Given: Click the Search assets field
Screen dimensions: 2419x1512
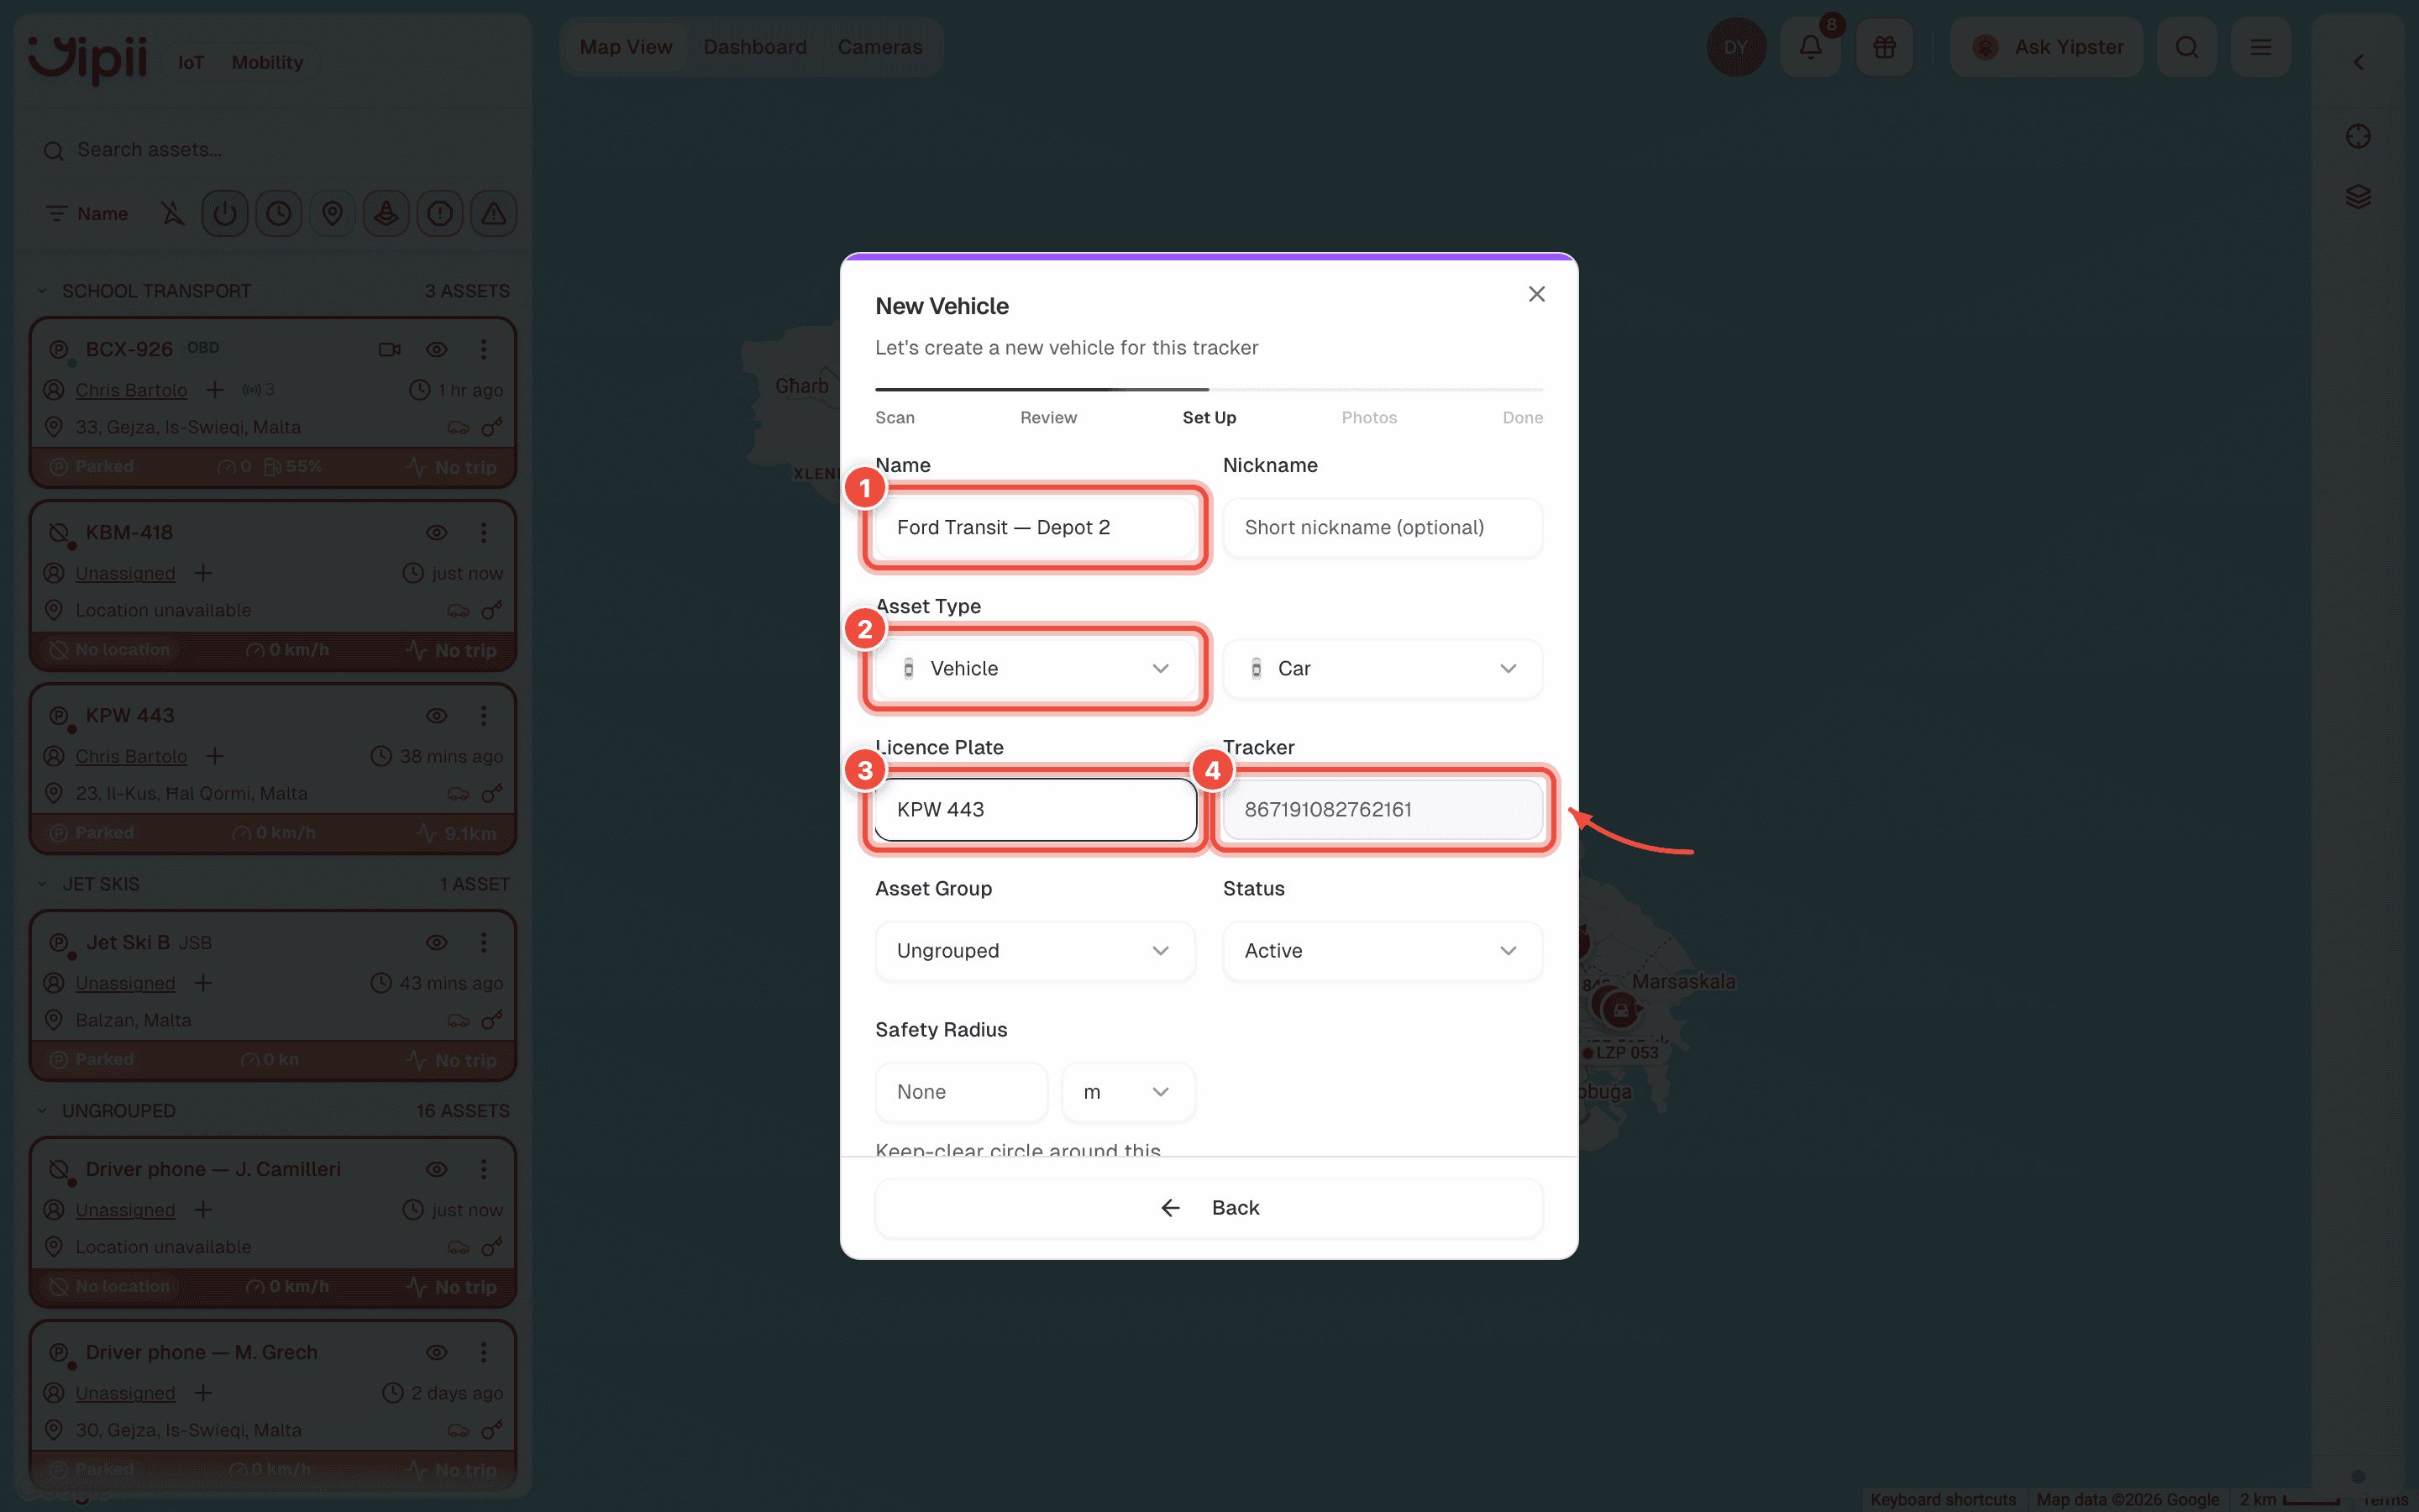Looking at the screenshot, I should pyautogui.click(x=273, y=150).
